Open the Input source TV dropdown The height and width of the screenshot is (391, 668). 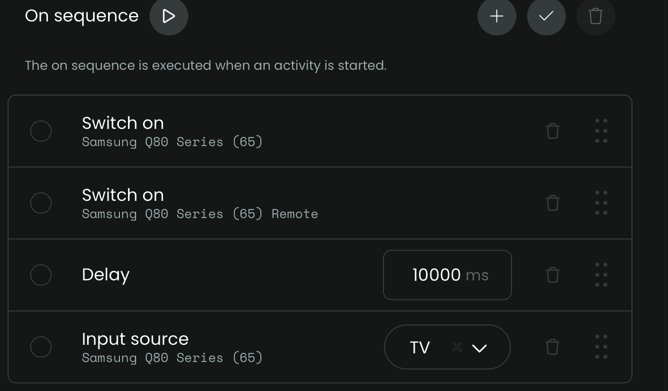click(x=479, y=348)
